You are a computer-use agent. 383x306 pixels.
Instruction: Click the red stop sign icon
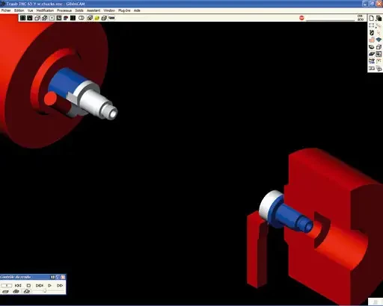pos(301,18)
